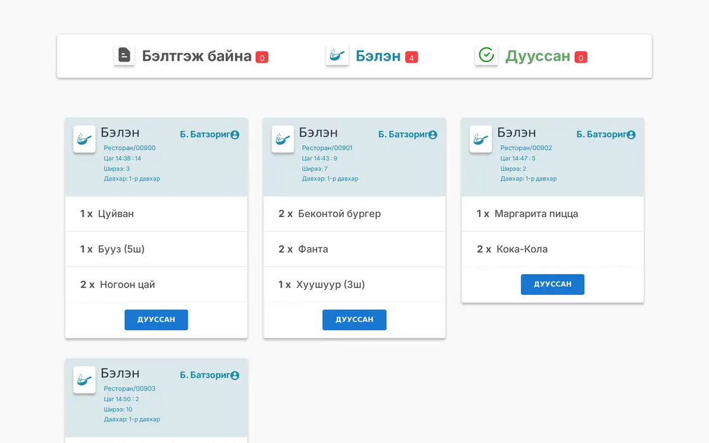Viewport: 709px width, 443px height.
Task: Click the pan icon on order Ресторан/00902
Action: pyautogui.click(x=480, y=139)
